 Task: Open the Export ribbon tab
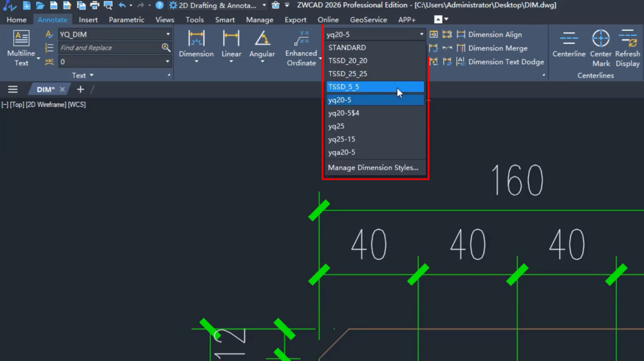295,20
